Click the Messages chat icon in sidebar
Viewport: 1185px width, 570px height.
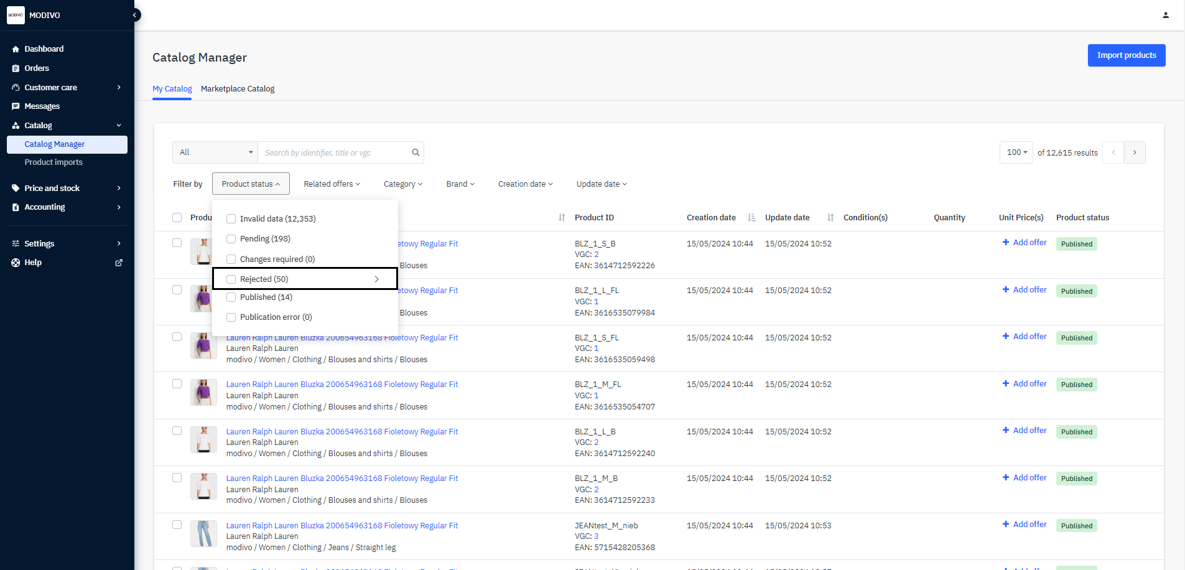click(16, 106)
